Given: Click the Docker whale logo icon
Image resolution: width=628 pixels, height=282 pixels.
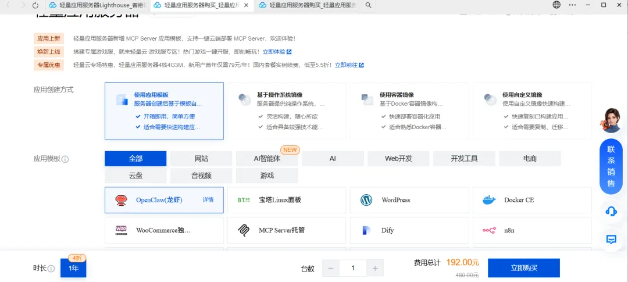Looking at the screenshot, I should pyautogui.click(x=490, y=200).
